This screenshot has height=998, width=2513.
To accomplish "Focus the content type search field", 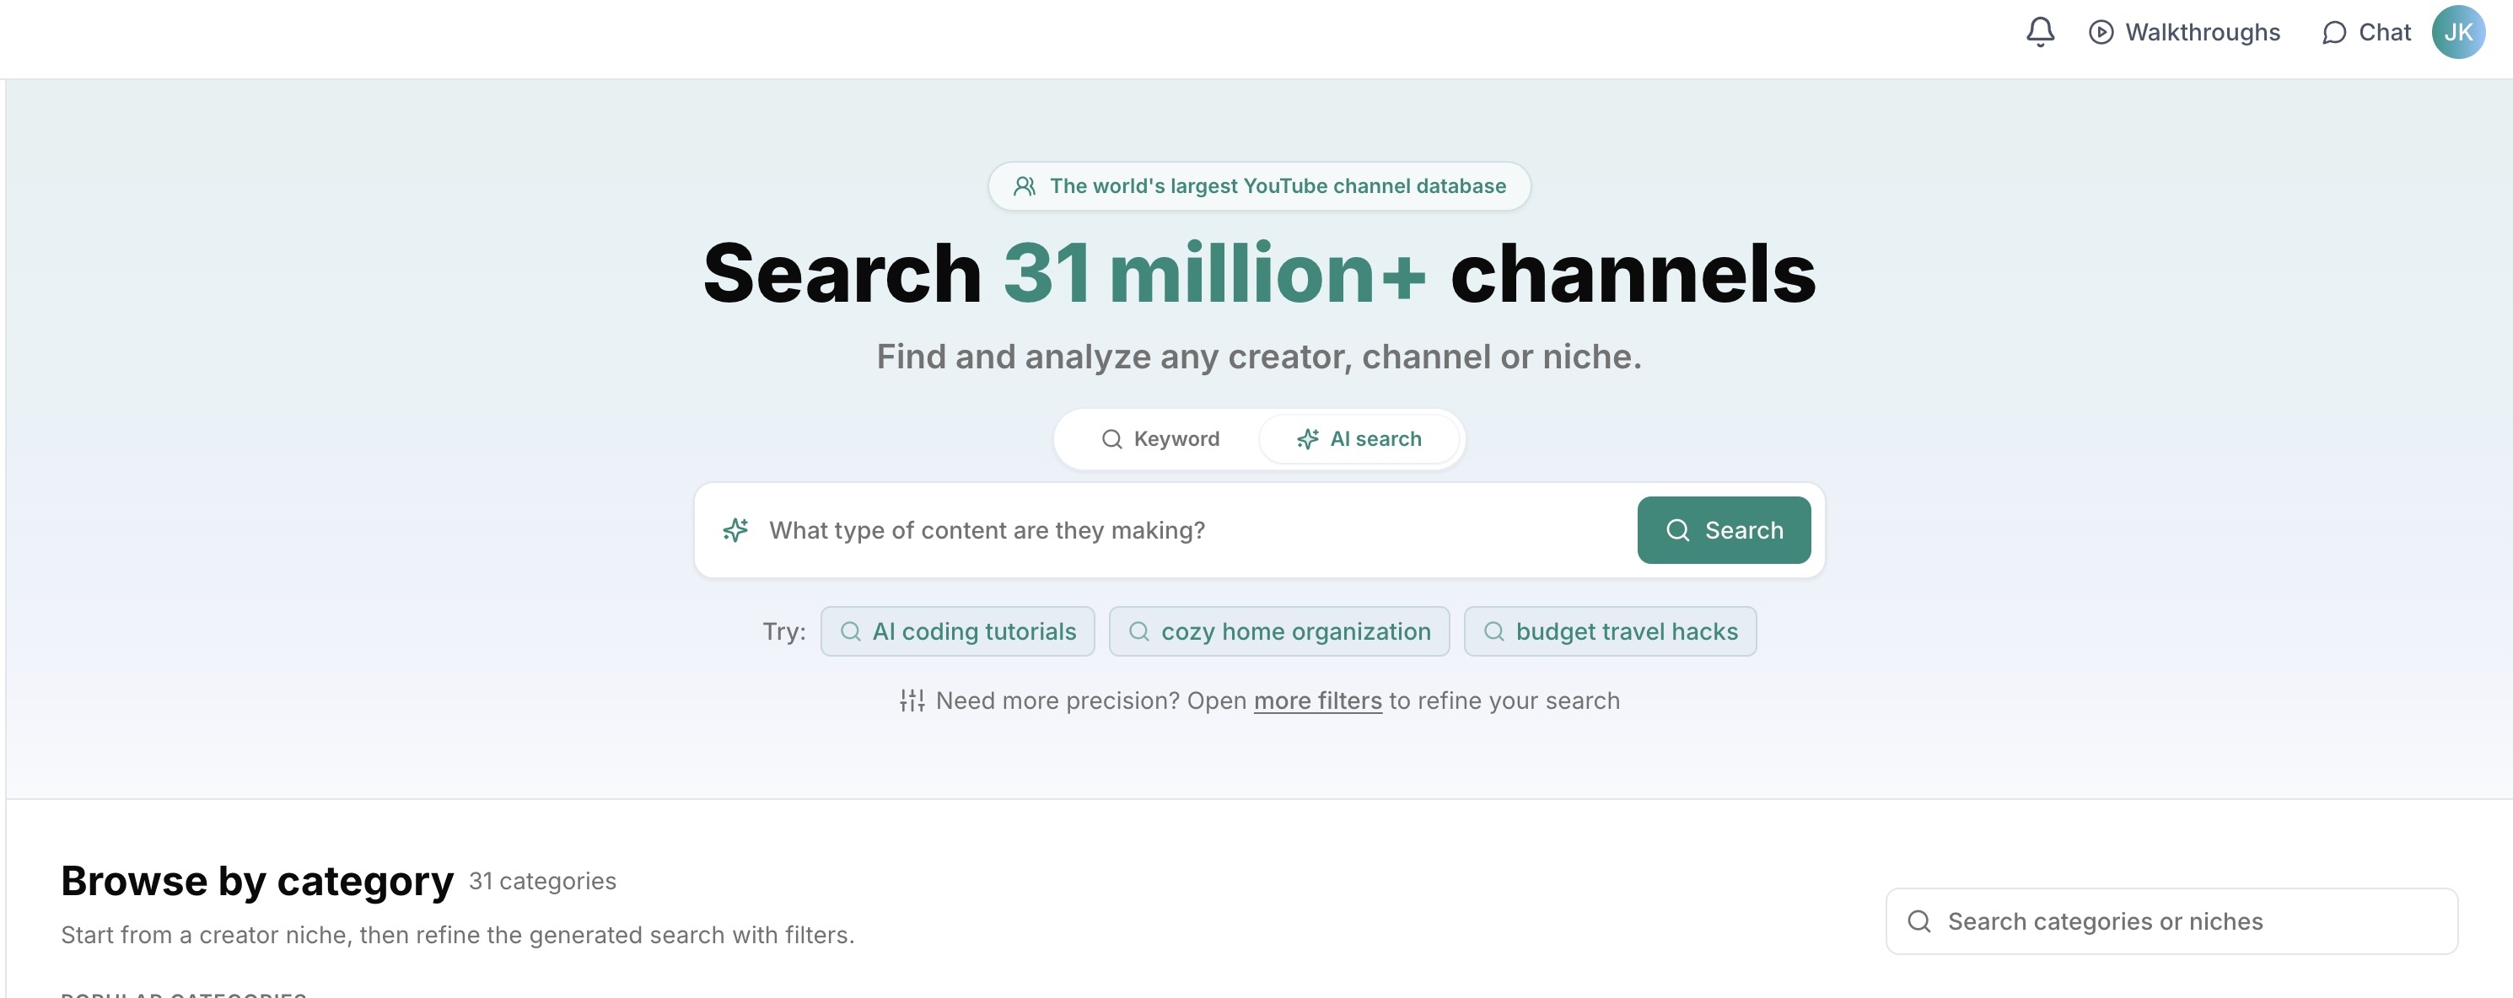I will click(x=1195, y=529).
